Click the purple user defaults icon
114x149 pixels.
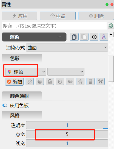(104, 37)
